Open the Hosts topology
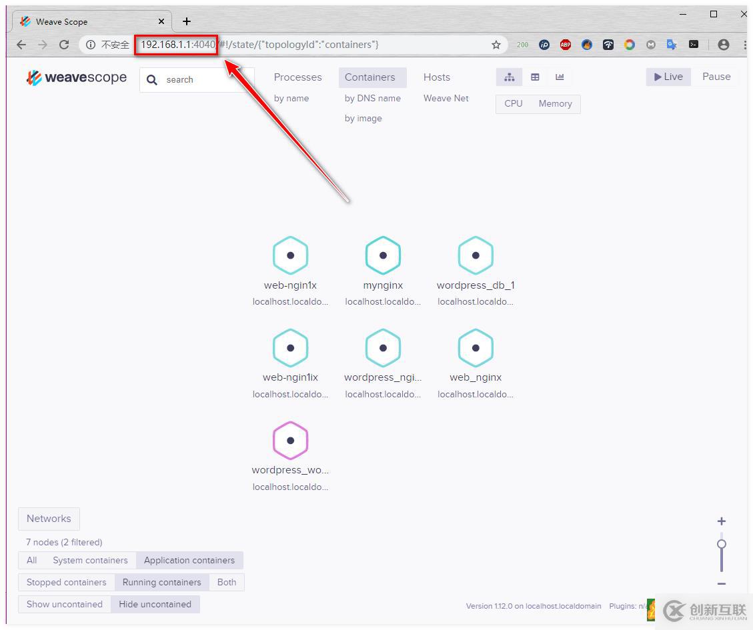Viewport: 753px width, 630px height. [x=437, y=77]
